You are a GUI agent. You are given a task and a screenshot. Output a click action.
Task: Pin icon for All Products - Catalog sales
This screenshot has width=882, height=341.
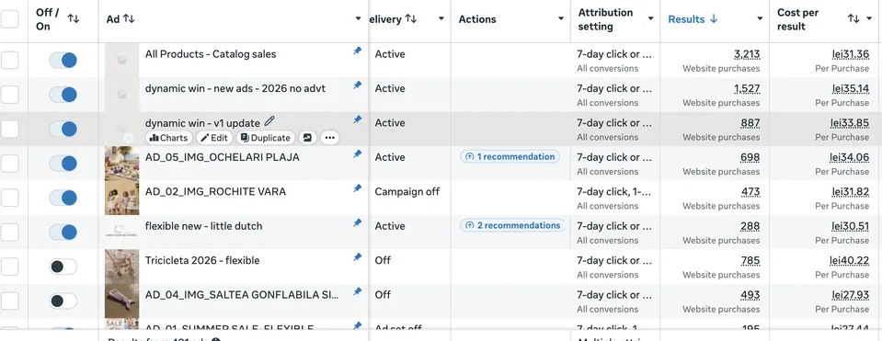[x=357, y=51]
